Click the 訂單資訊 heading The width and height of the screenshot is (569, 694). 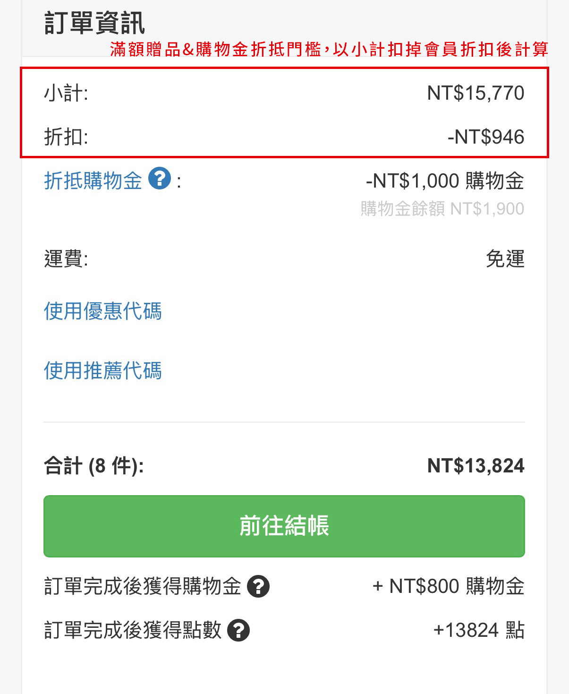point(94,23)
